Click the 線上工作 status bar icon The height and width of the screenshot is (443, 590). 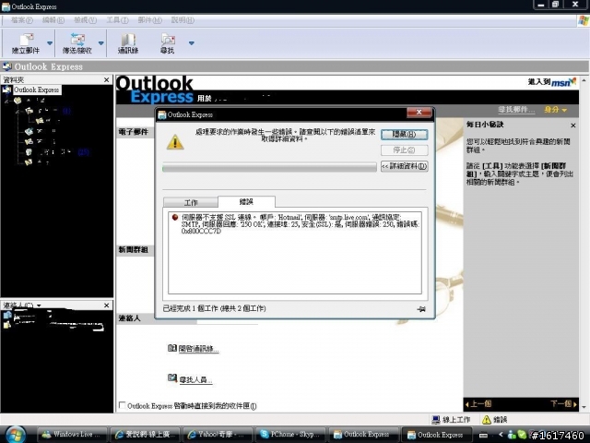point(436,419)
